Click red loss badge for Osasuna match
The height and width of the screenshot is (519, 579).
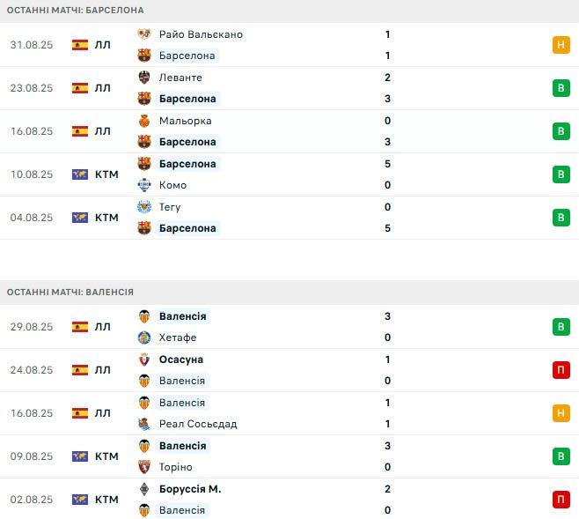[x=561, y=370]
